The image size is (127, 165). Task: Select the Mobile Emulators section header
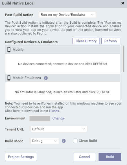coord(63,78)
